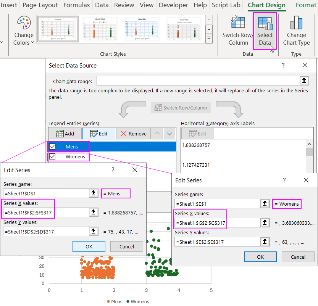The height and width of the screenshot is (306, 318).
Task: Click the Add icon under Legend Entries
Action: coord(65,134)
